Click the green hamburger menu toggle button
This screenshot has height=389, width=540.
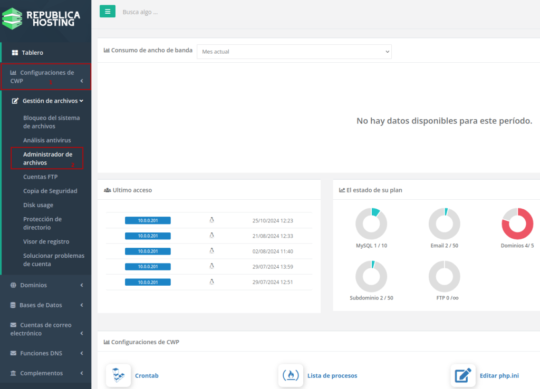click(x=107, y=11)
